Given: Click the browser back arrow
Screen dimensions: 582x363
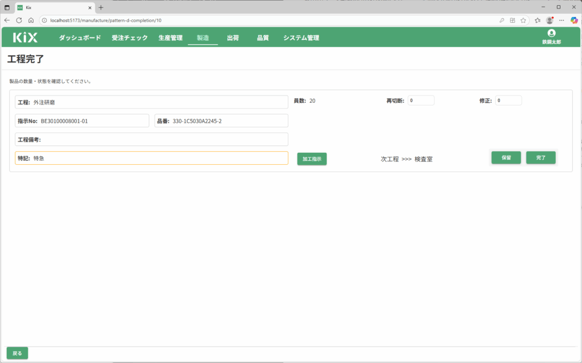Looking at the screenshot, I should pos(7,20).
